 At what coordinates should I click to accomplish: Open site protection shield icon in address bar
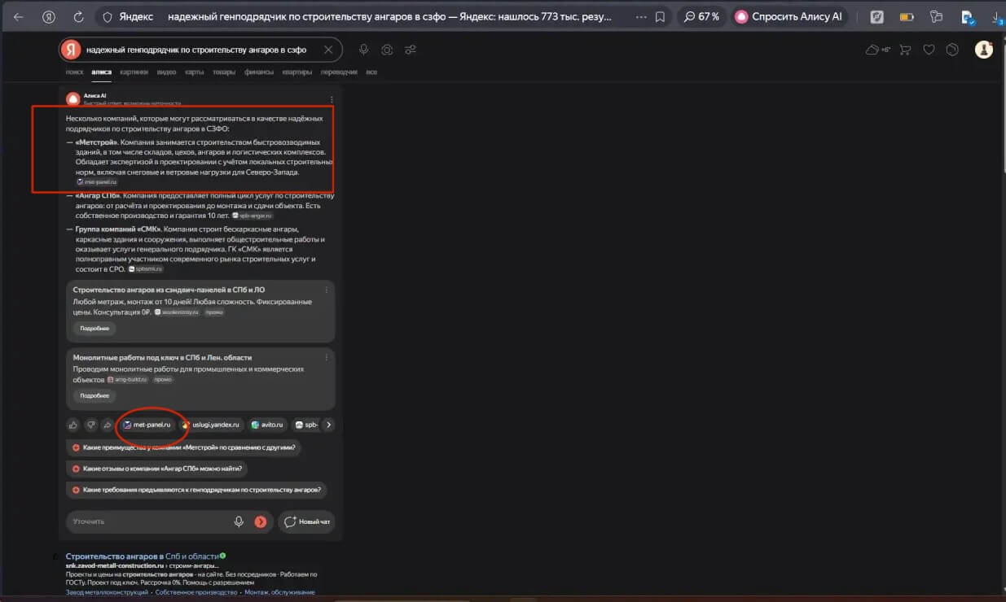tap(106, 16)
